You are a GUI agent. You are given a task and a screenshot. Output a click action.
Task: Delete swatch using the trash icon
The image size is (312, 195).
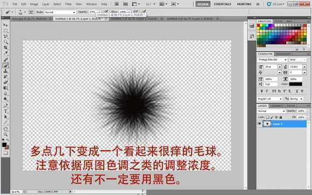click(x=304, y=49)
